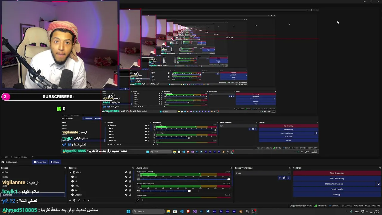382x215 pixels.
Task: Undock the Scene Transitions panel
Action: (x=289, y=168)
